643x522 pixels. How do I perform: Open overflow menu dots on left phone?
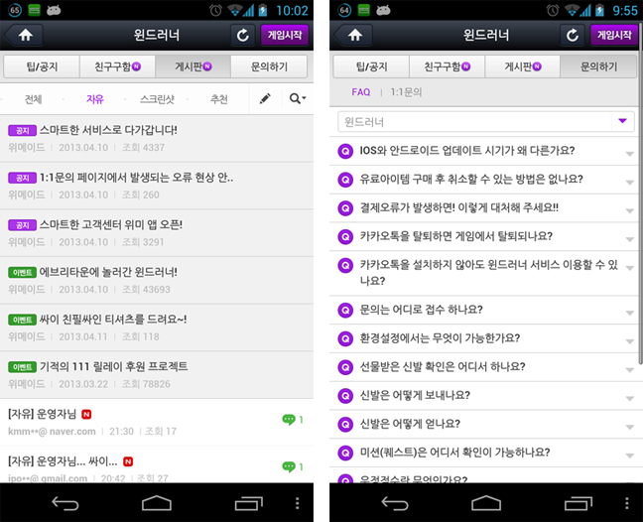click(298, 503)
